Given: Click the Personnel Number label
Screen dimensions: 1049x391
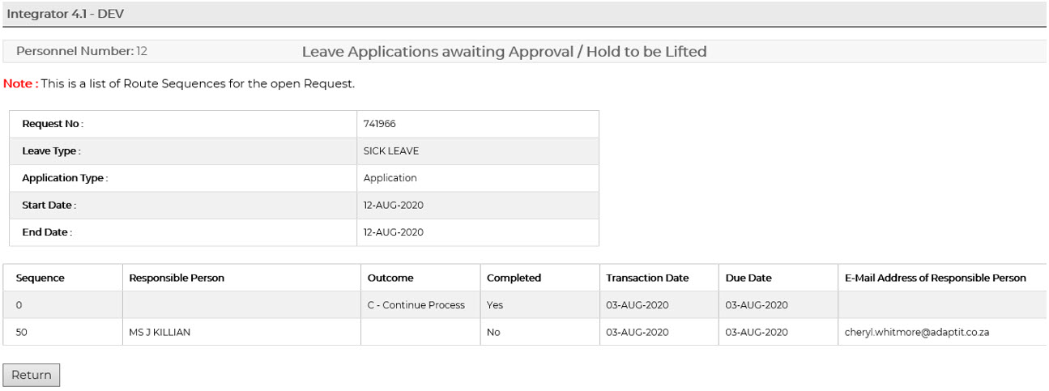Looking at the screenshot, I should click(75, 51).
